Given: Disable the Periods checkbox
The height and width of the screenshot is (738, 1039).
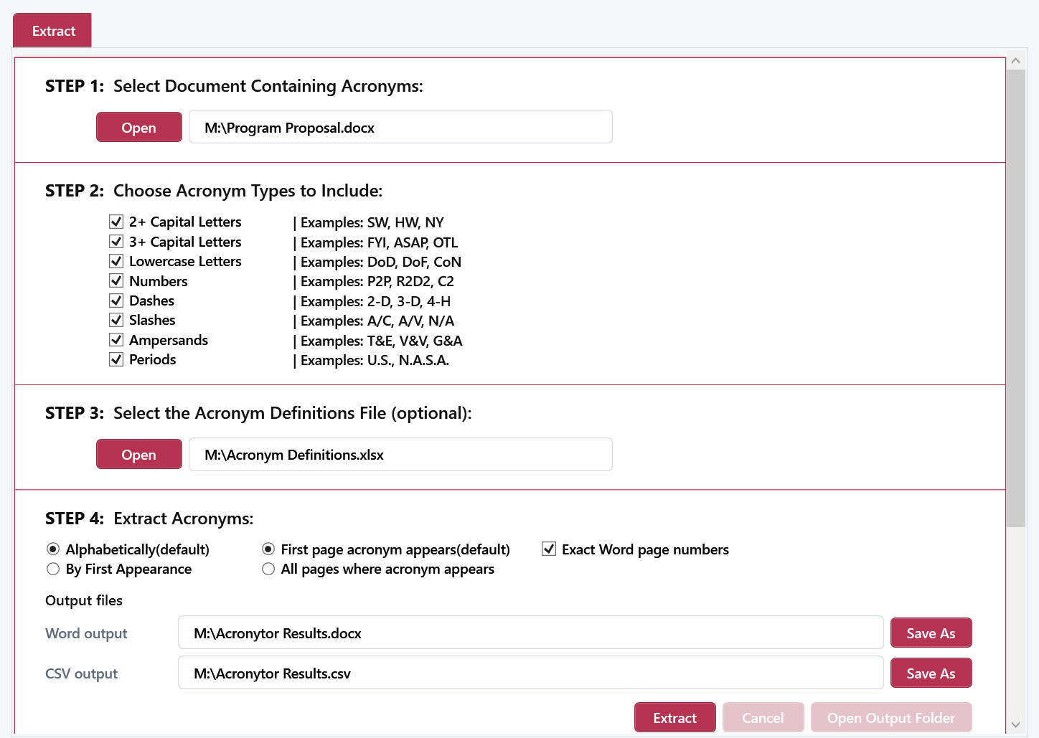Looking at the screenshot, I should click(116, 359).
